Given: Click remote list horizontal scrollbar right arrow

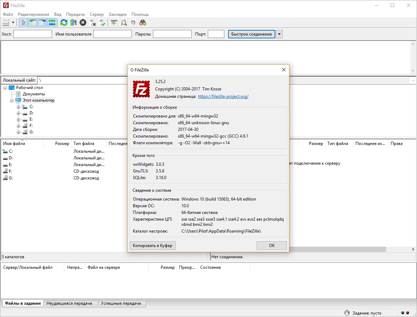Looking at the screenshot, I should click(413, 249).
